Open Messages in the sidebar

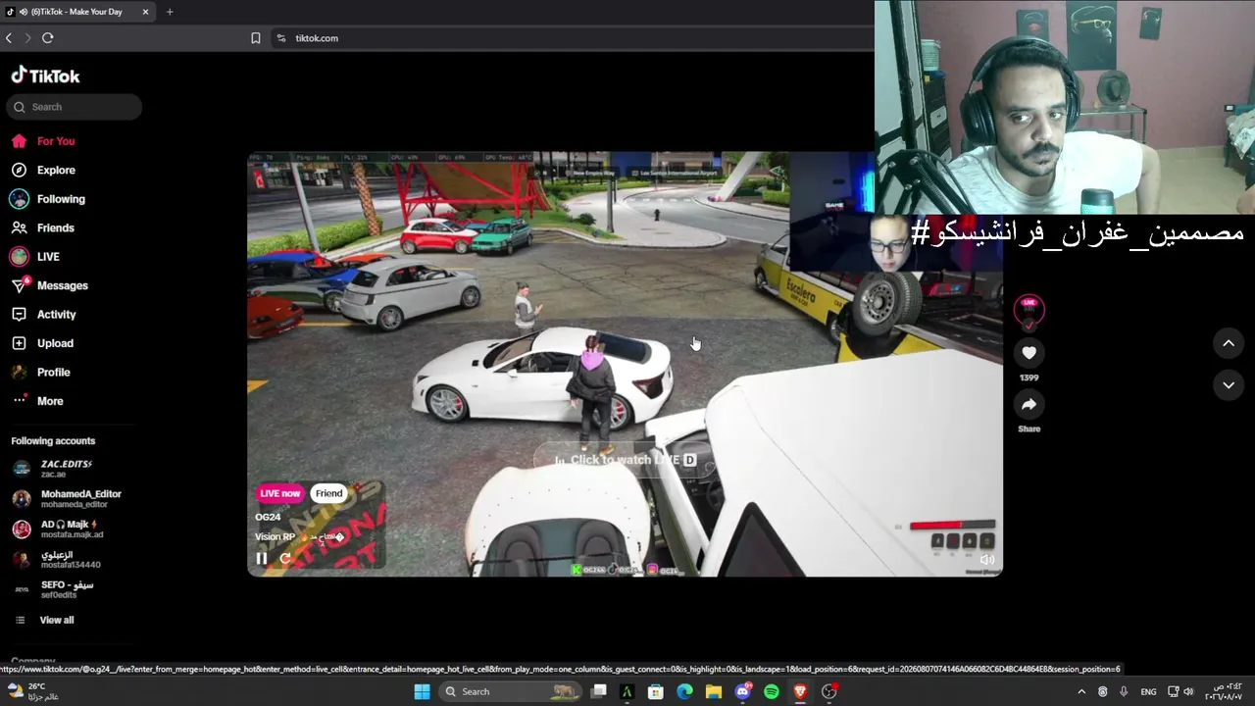62,285
